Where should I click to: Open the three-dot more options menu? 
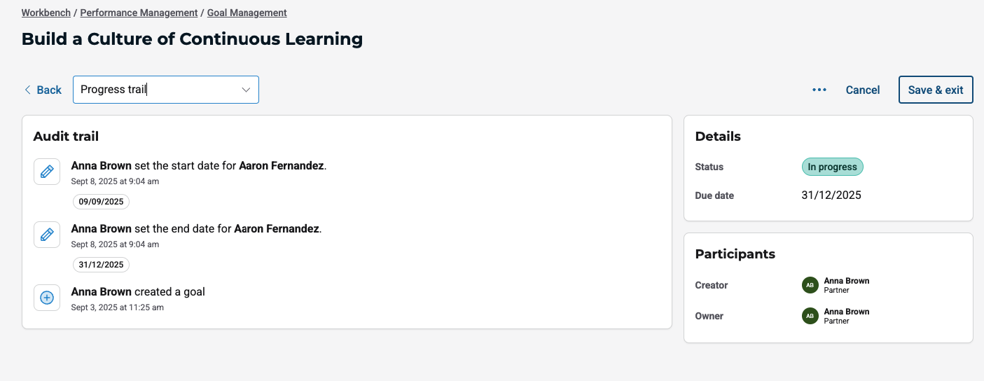point(819,90)
